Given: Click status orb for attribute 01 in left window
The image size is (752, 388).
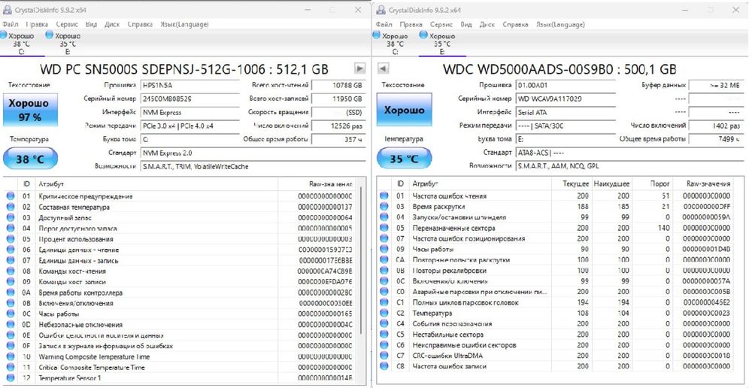Looking at the screenshot, I should point(11,196).
